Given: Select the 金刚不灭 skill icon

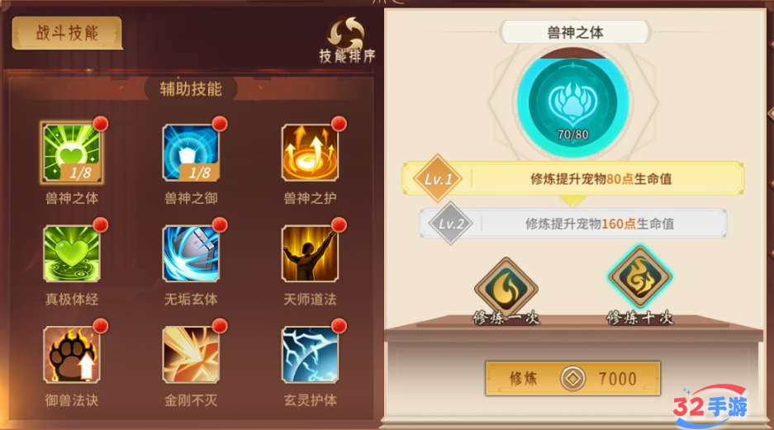Looking at the screenshot, I should pyautogui.click(x=191, y=355).
